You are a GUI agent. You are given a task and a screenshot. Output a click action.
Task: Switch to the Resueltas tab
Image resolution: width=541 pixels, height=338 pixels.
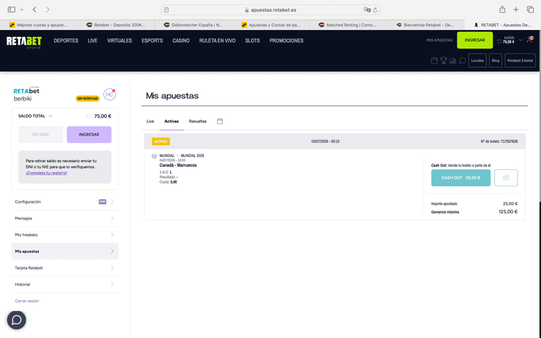click(198, 121)
